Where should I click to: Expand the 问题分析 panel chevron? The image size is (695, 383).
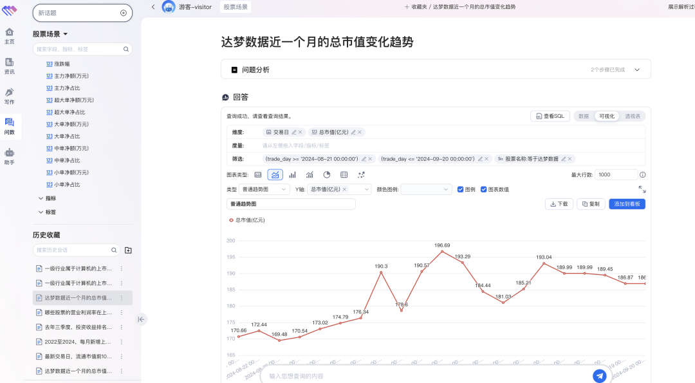[x=637, y=70]
